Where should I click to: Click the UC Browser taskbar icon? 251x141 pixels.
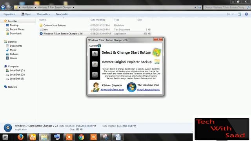coord(33,137)
